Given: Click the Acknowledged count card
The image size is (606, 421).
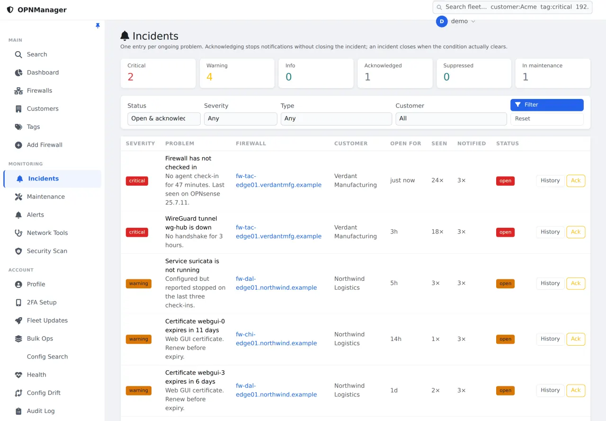Looking at the screenshot, I should tap(395, 73).
